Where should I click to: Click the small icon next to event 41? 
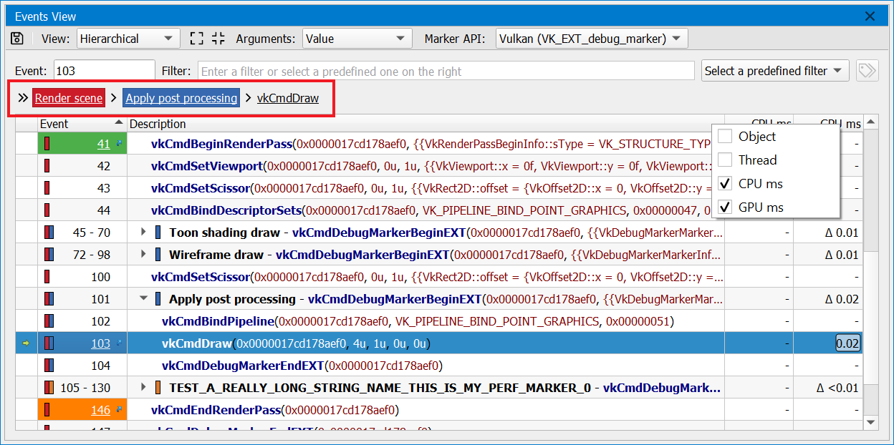[x=119, y=143]
